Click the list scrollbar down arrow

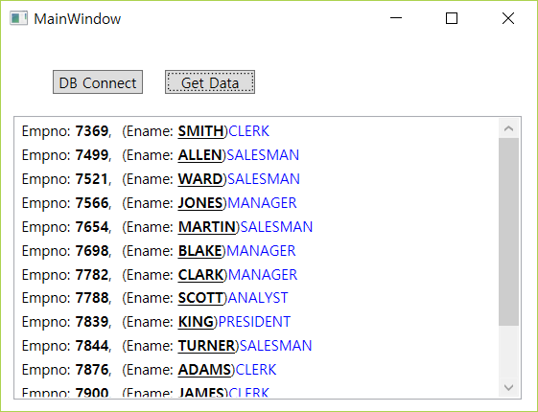point(509,387)
